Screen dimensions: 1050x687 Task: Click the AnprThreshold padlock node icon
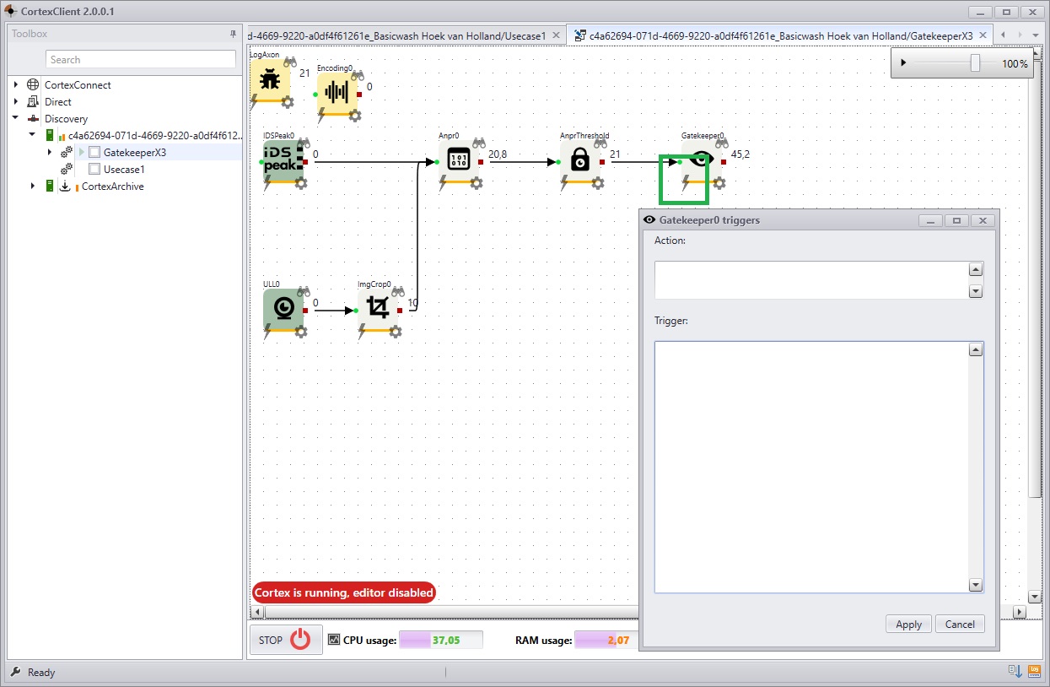coord(579,160)
